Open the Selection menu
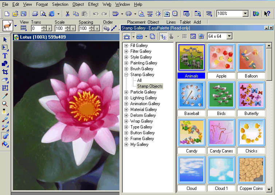This screenshot has width=275, height=195. tap(60, 4)
